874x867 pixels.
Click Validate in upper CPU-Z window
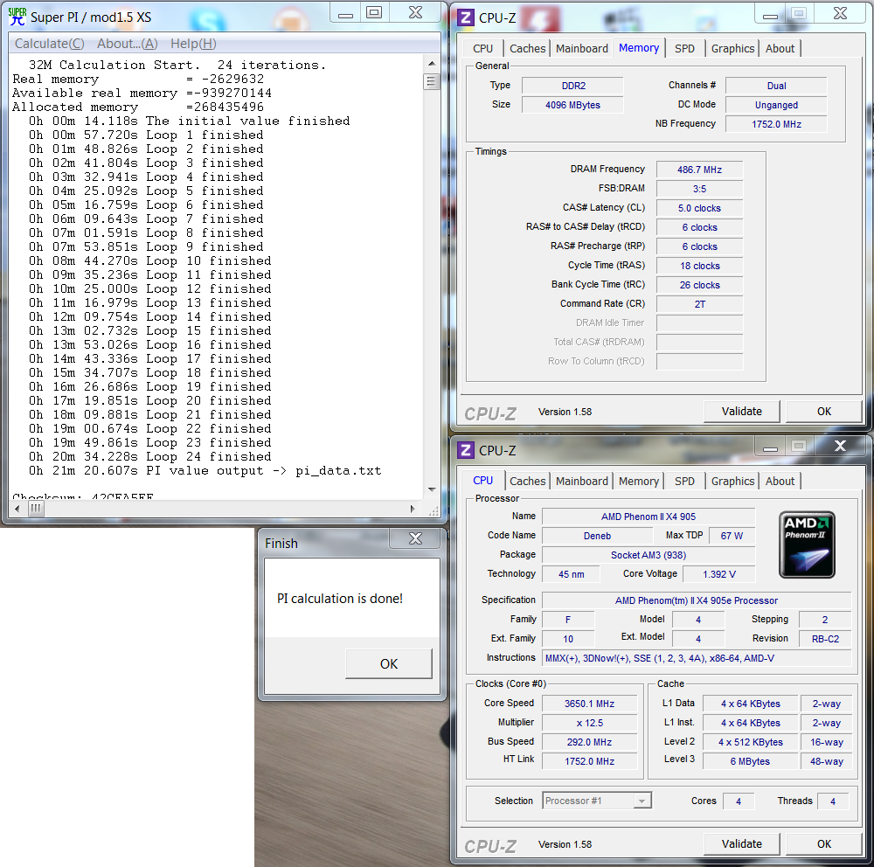pos(741,412)
